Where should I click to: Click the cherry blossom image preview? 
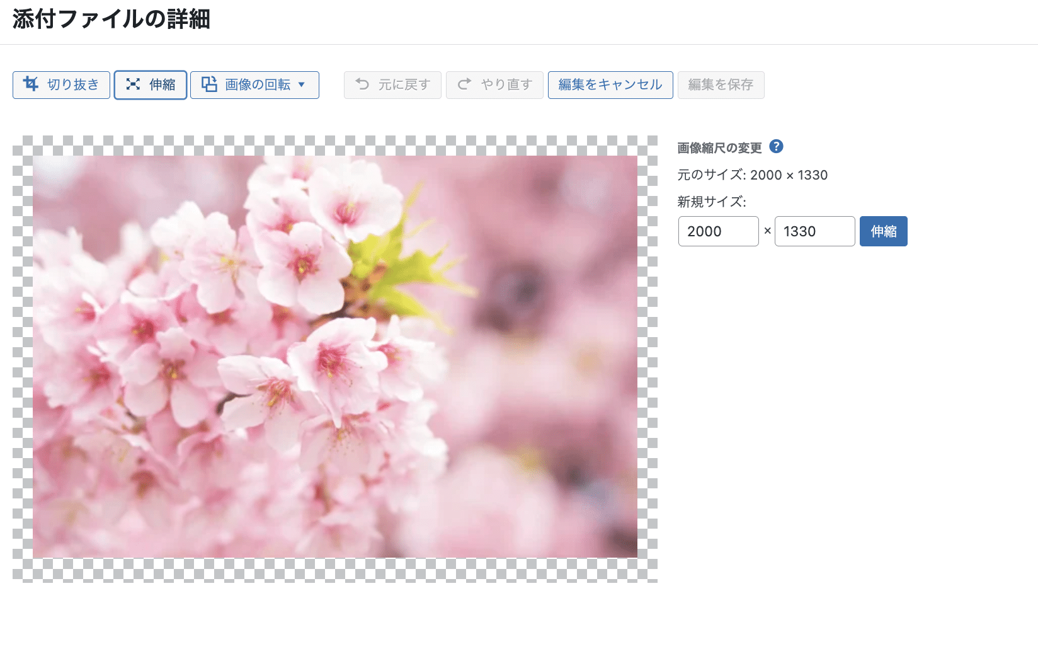pos(334,357)
